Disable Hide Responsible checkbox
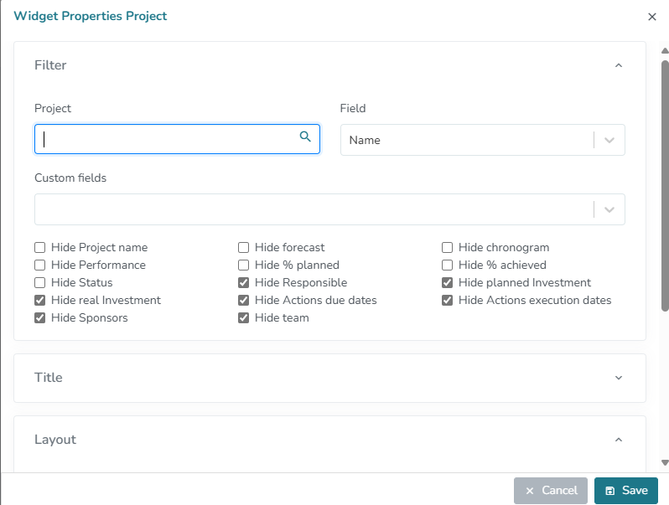 coord(244,283)
